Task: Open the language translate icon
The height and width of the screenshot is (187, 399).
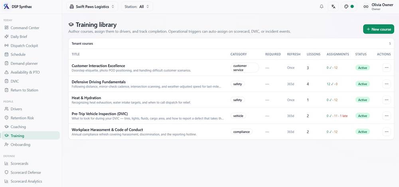Action: point(333,7)
